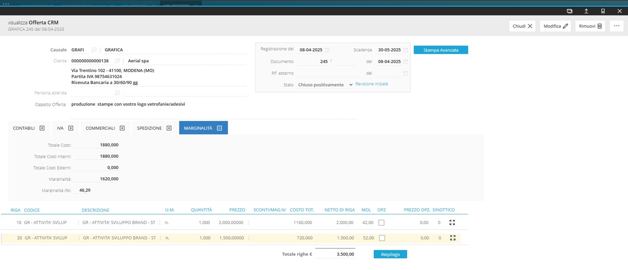Open the 'Revisione iniziale' link
Screen dimensions: 628x270
371,84
